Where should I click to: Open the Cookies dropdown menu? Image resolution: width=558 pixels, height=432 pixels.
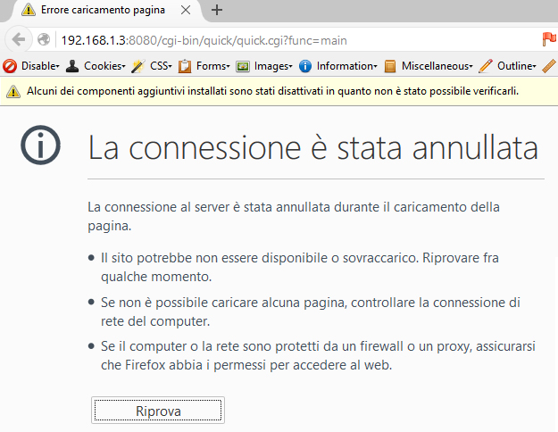click(x=104, y=66)
